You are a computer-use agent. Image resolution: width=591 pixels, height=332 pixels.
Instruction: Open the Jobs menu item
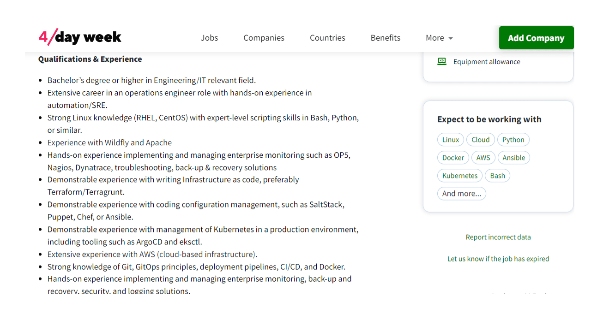pos(209,38)
